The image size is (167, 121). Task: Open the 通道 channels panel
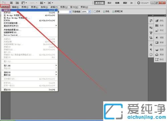(160, 55)
